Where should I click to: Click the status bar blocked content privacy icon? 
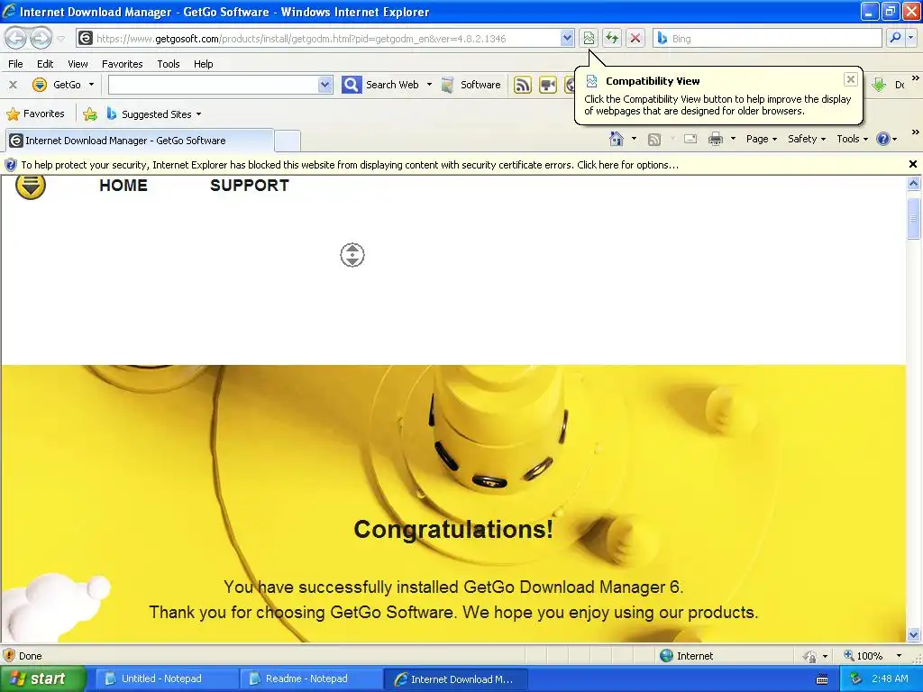(810, 656)
